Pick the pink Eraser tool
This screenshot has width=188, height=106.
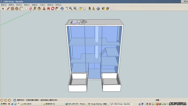click(31, 8)
